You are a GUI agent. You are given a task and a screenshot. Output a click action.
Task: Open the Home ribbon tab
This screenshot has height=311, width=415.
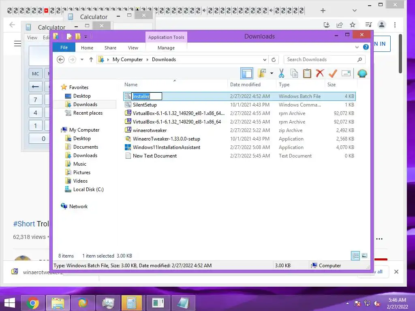87,48
